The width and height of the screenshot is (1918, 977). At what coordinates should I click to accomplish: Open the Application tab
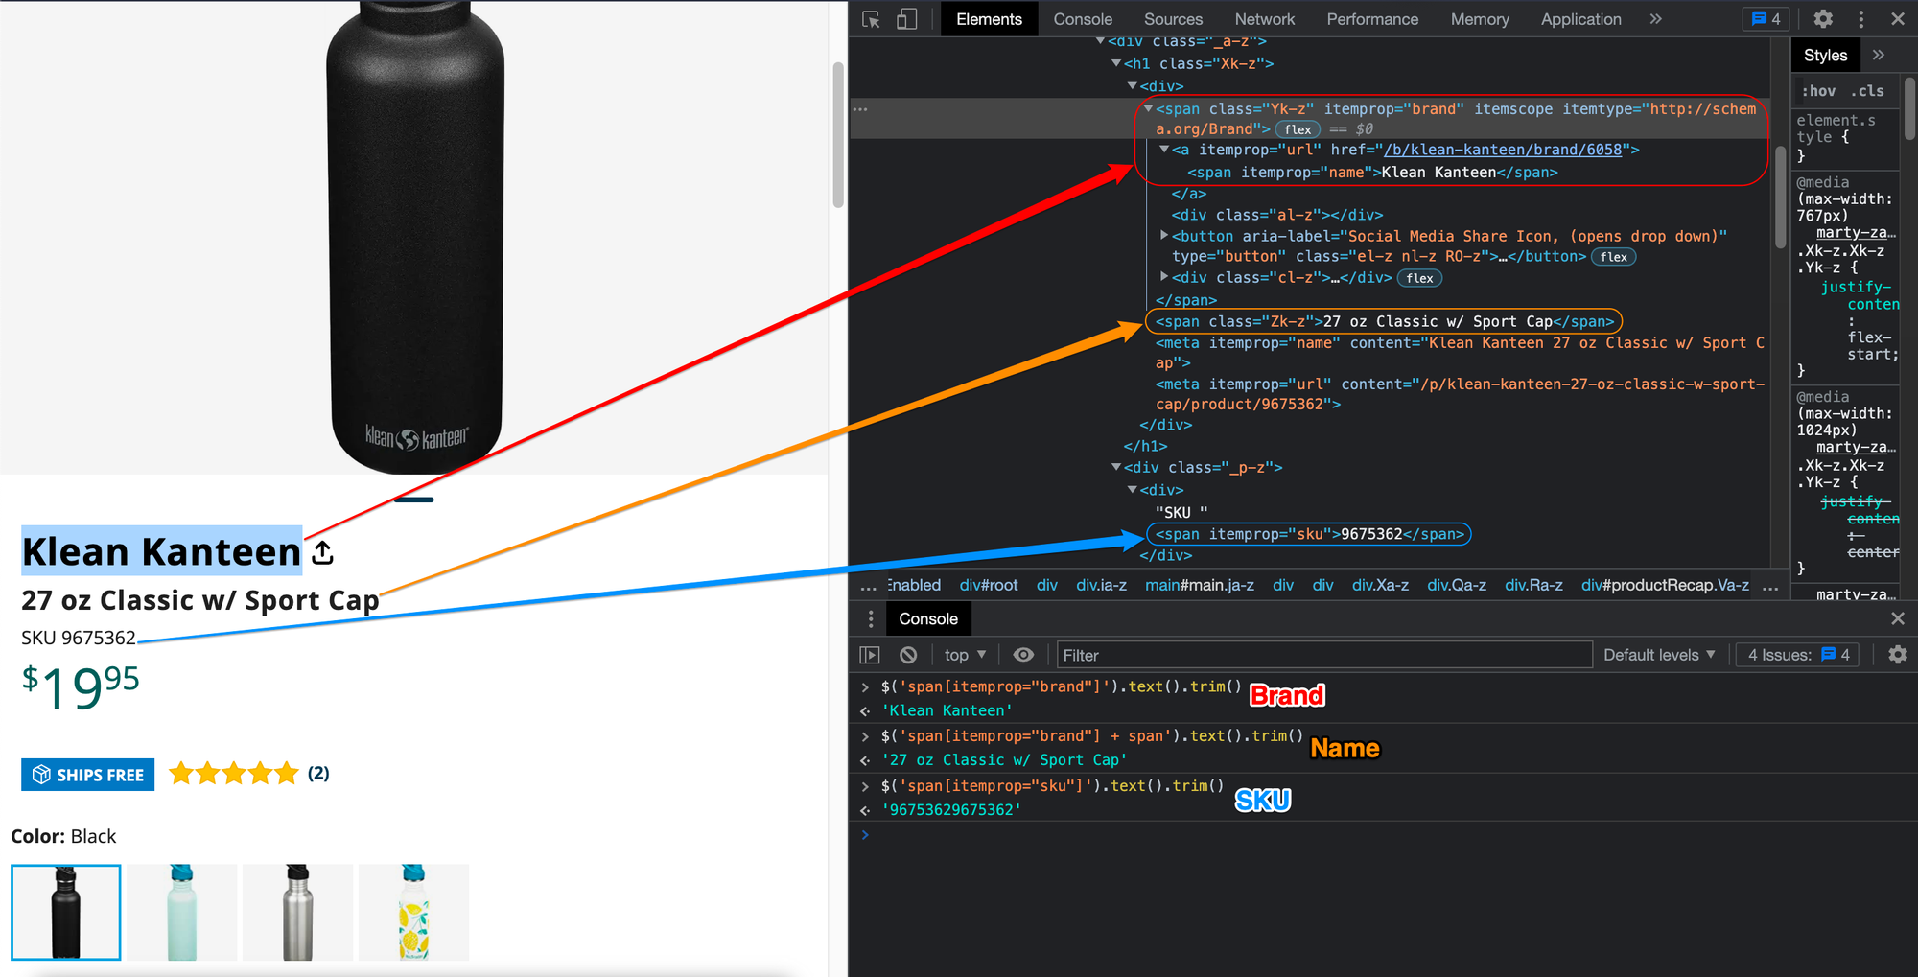1581,19
